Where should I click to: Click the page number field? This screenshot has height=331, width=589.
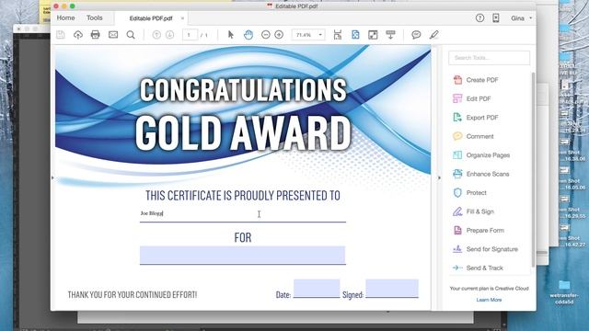[x=191, y=35]
